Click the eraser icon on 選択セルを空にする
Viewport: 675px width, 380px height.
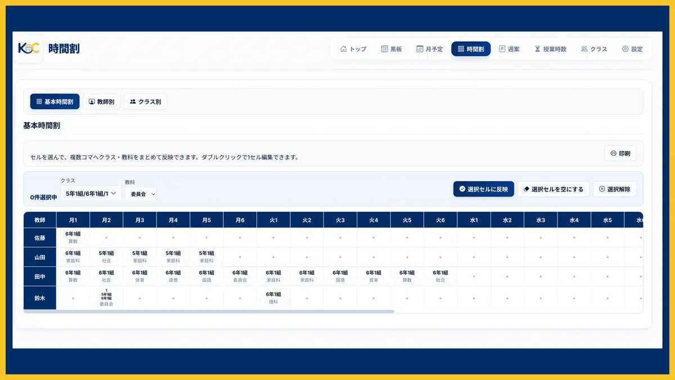point(526,189)
